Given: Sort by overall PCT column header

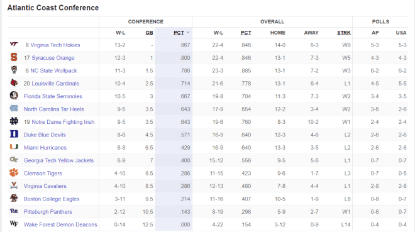Looking at the screenshot, I should tap(246, 33).
